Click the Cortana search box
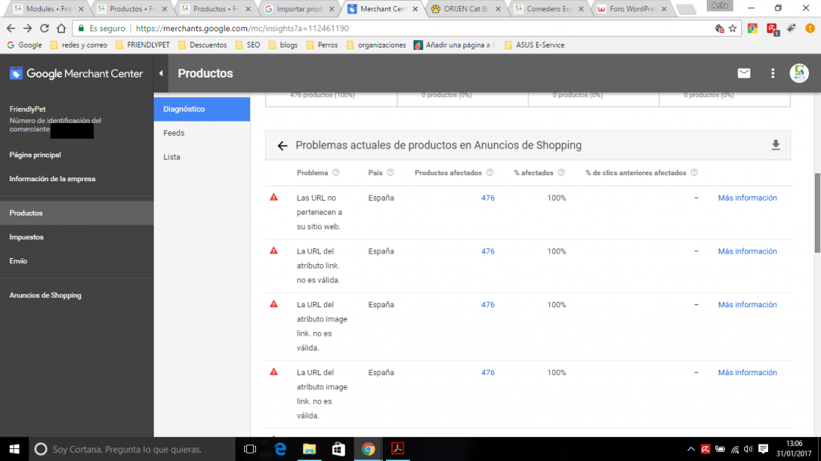 132,449
